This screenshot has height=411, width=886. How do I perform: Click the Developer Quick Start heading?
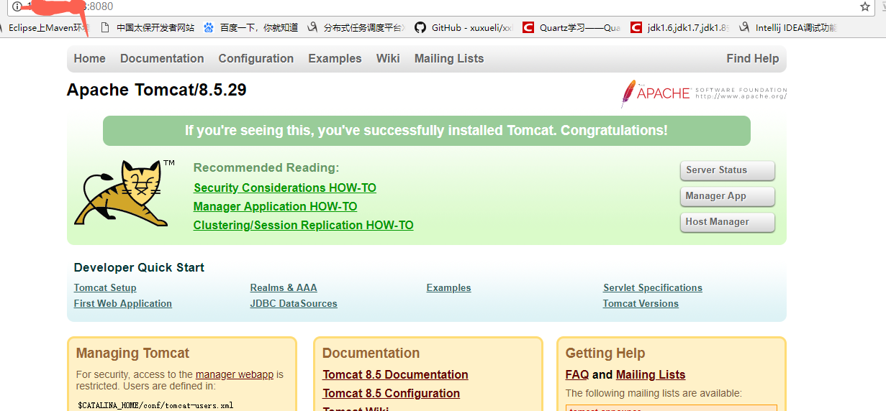[139, 267]
